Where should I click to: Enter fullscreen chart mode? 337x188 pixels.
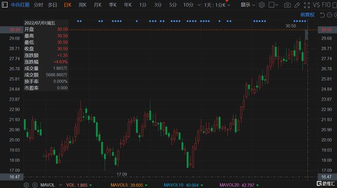[x=307, y=5]
